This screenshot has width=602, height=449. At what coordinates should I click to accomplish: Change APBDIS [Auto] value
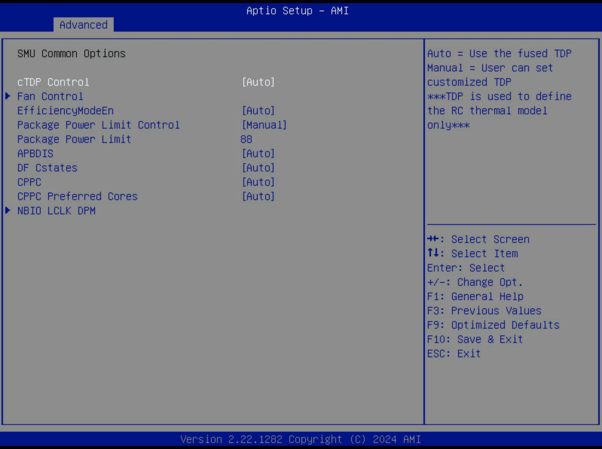pyautogui.click(x=258, y=153)
